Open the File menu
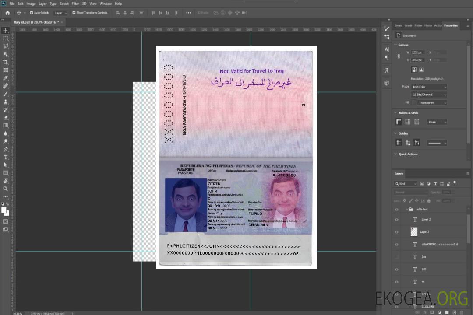This screenshot has width=473, height=315. tap(12, 3)
